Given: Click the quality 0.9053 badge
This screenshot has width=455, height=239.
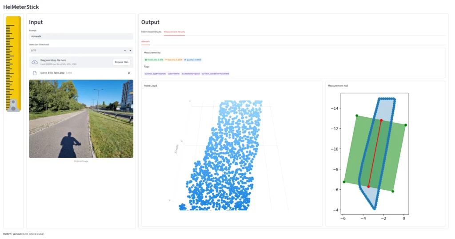Looking at the screenshot, I should 193,60.
